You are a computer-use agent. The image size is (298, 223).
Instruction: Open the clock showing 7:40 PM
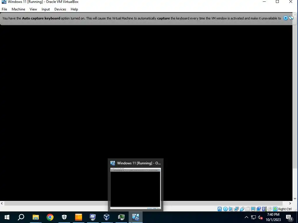(x=273, y=217)
